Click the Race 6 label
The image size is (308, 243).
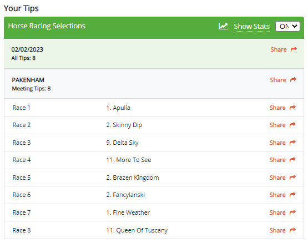pyautogui.click(x=22, y=195)
